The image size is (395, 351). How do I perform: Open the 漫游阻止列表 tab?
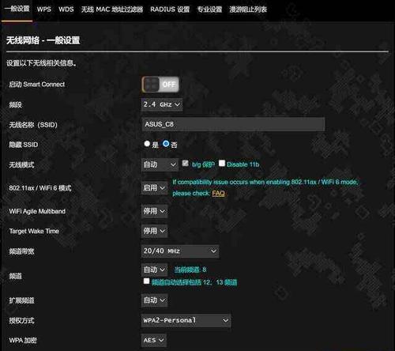point(248,9)
